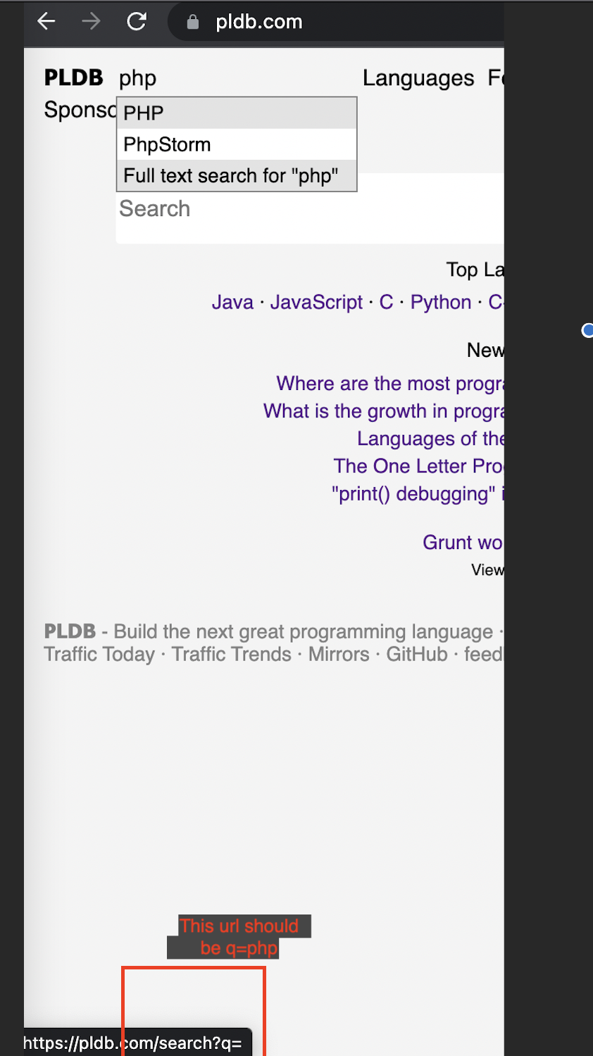The height and width of the screenshot is (1056, 593).
Task: Click the footer PLDB logo link
Action: coord(70,631)
